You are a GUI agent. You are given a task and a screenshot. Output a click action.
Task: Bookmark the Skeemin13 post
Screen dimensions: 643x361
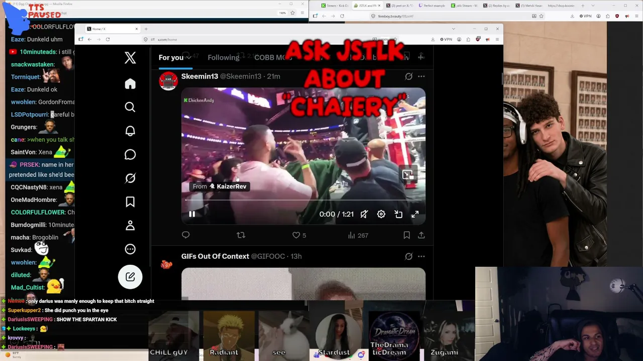tap(407, 235)
